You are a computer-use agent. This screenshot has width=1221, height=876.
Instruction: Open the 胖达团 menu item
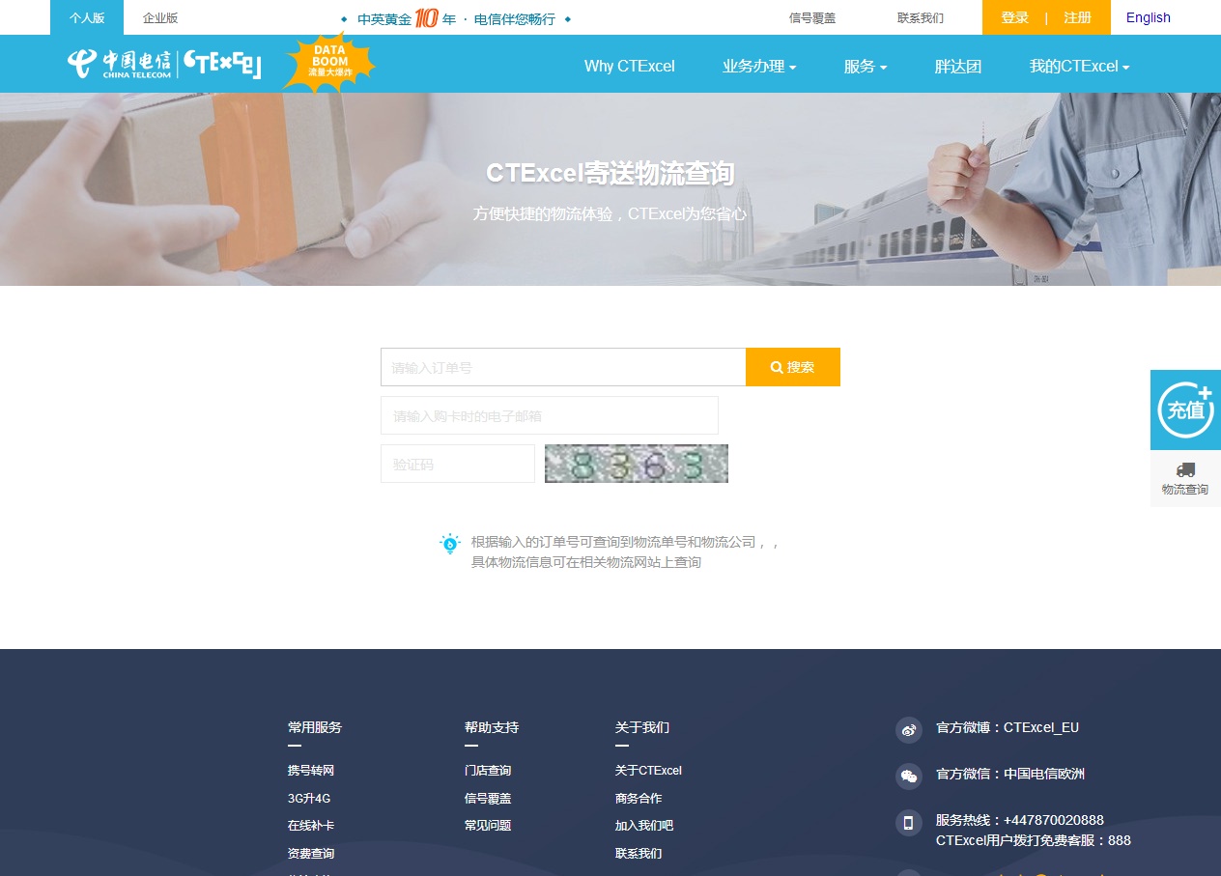[x=958, y=67]
